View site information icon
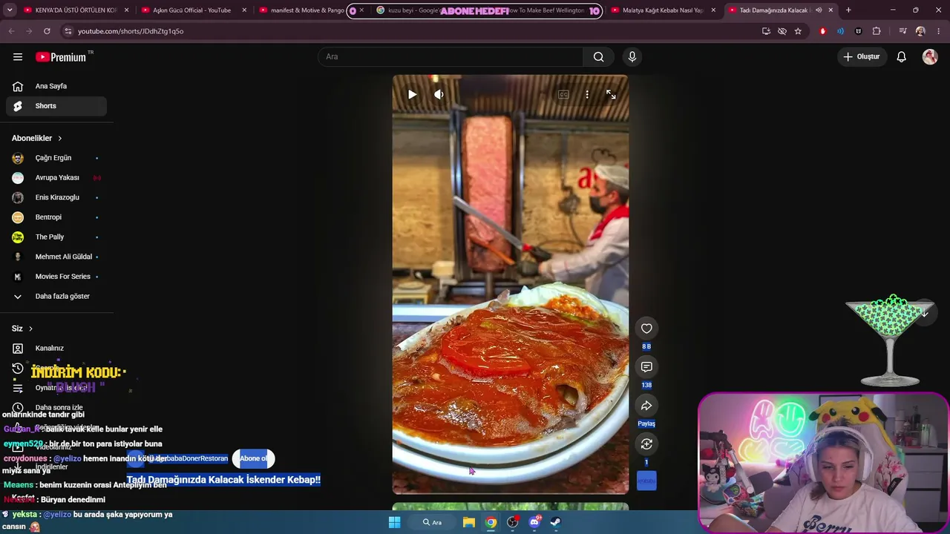Image resolution: width=950 pixels, height=534 pixels. pyautogui.click(x=68, y=31)
